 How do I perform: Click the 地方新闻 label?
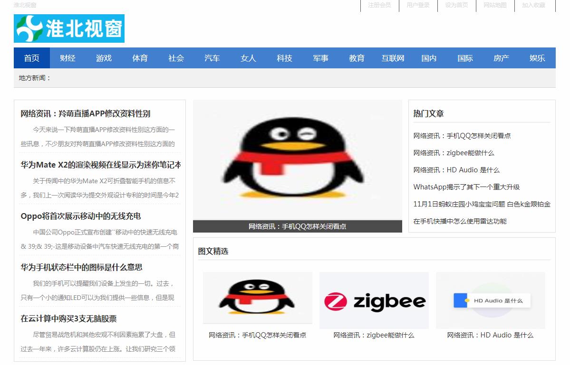point(35,78)
